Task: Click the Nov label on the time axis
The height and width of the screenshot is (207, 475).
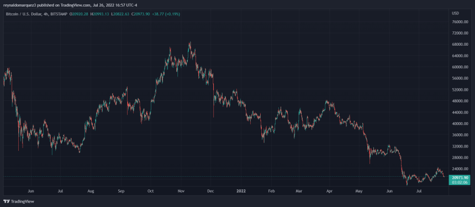Action: click(181, 191)
